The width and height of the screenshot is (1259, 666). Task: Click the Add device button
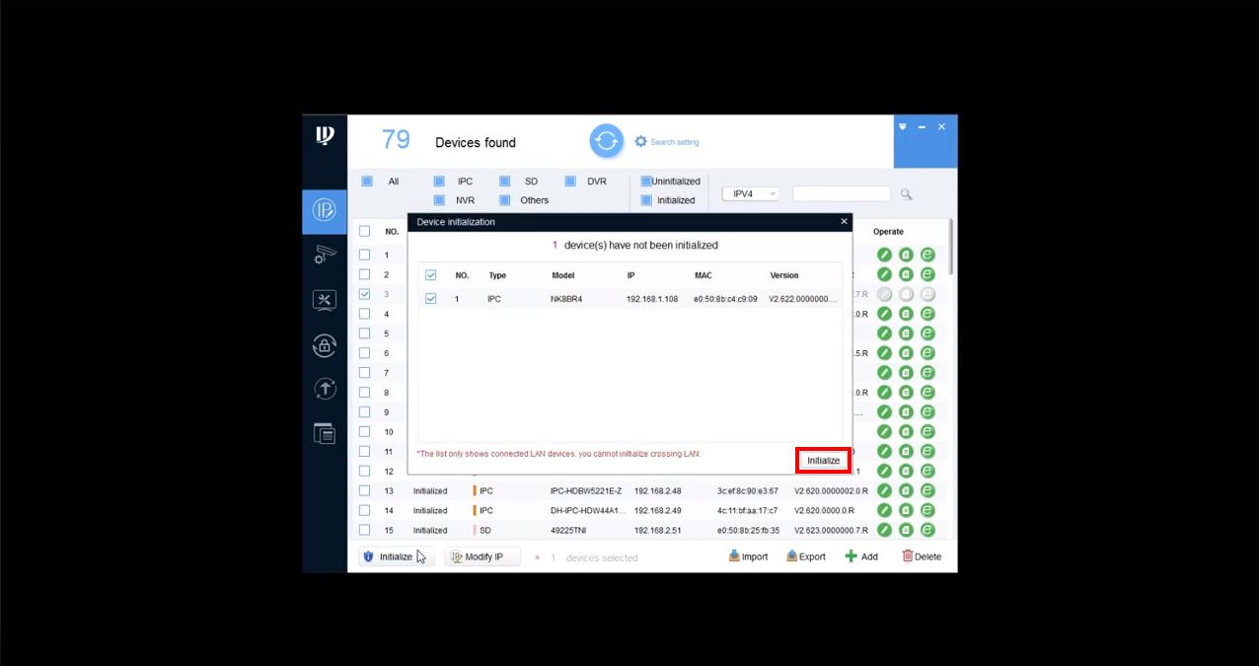click(x=860, y=556)
